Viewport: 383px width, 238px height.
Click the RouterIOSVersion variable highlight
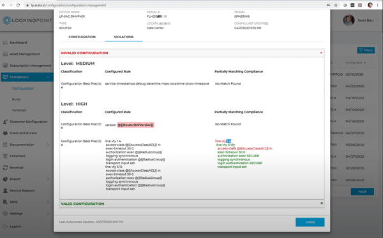coord(135,125)
